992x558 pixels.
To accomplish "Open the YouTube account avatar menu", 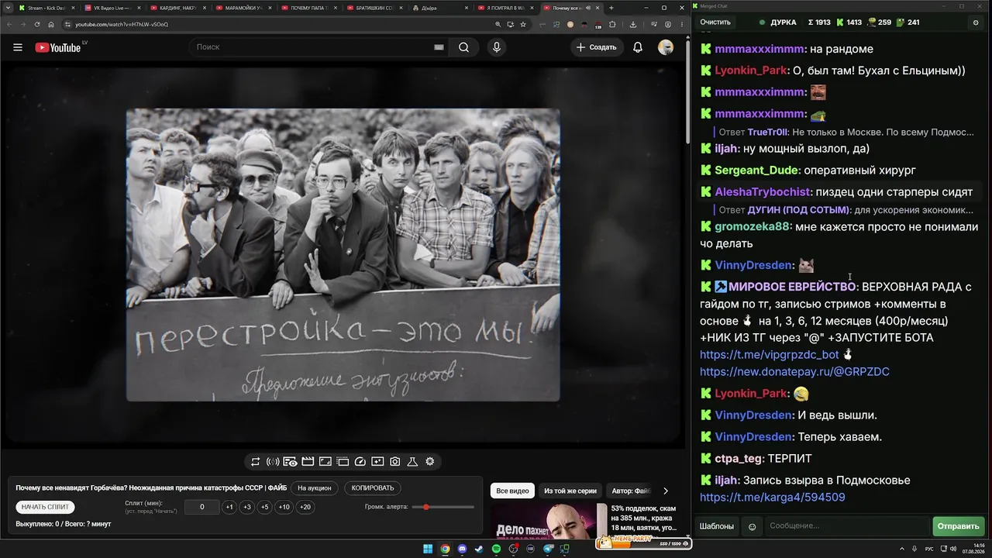I will click(666, 47).
